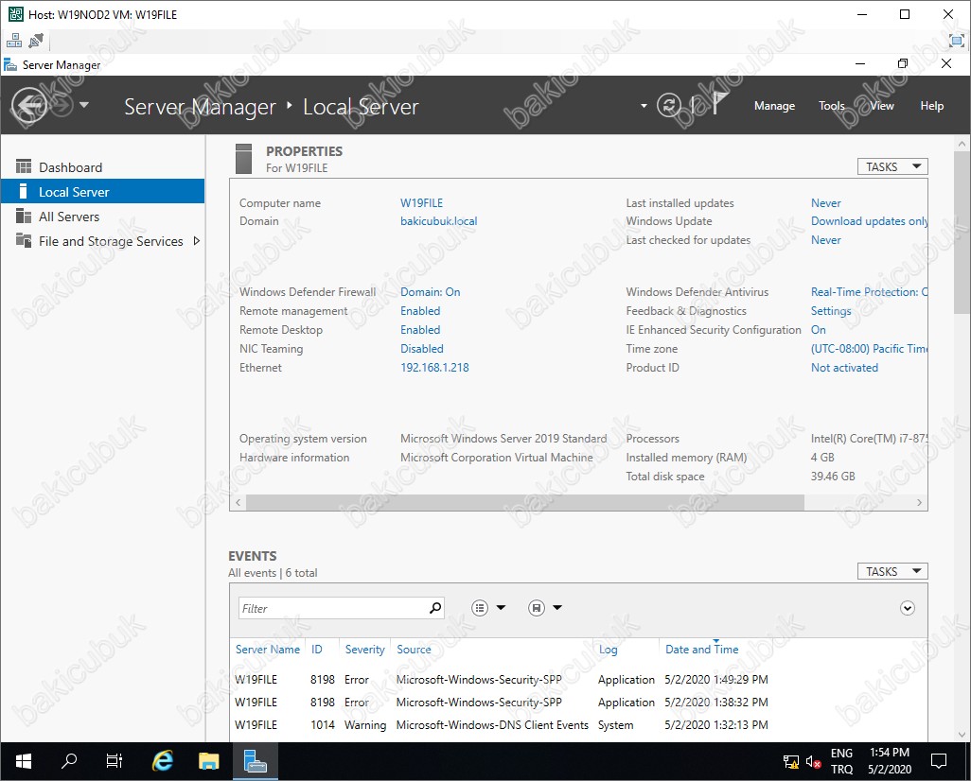Open the save query dropdown arrow
The height and width of the screenshot is (781, 971).
pyautogui.click(x=557, y=608)
